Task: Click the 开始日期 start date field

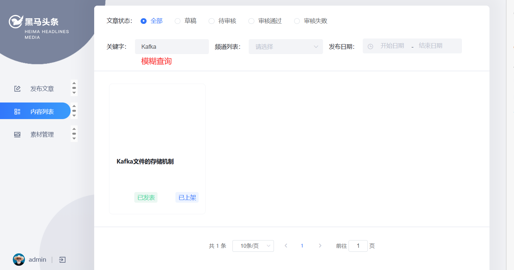Action: (392, 46)
